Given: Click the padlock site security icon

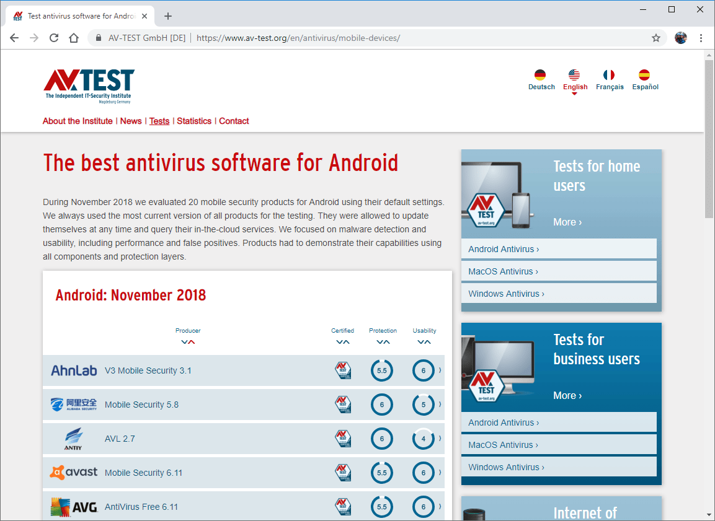Looking at the screenshot, I should point(98,38).
